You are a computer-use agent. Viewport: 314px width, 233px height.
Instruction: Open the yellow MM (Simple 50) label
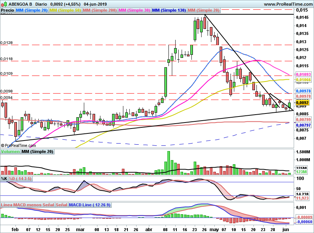[x=65, y=10]
